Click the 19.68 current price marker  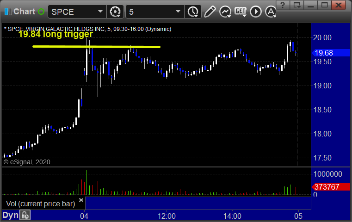[331, 53]
